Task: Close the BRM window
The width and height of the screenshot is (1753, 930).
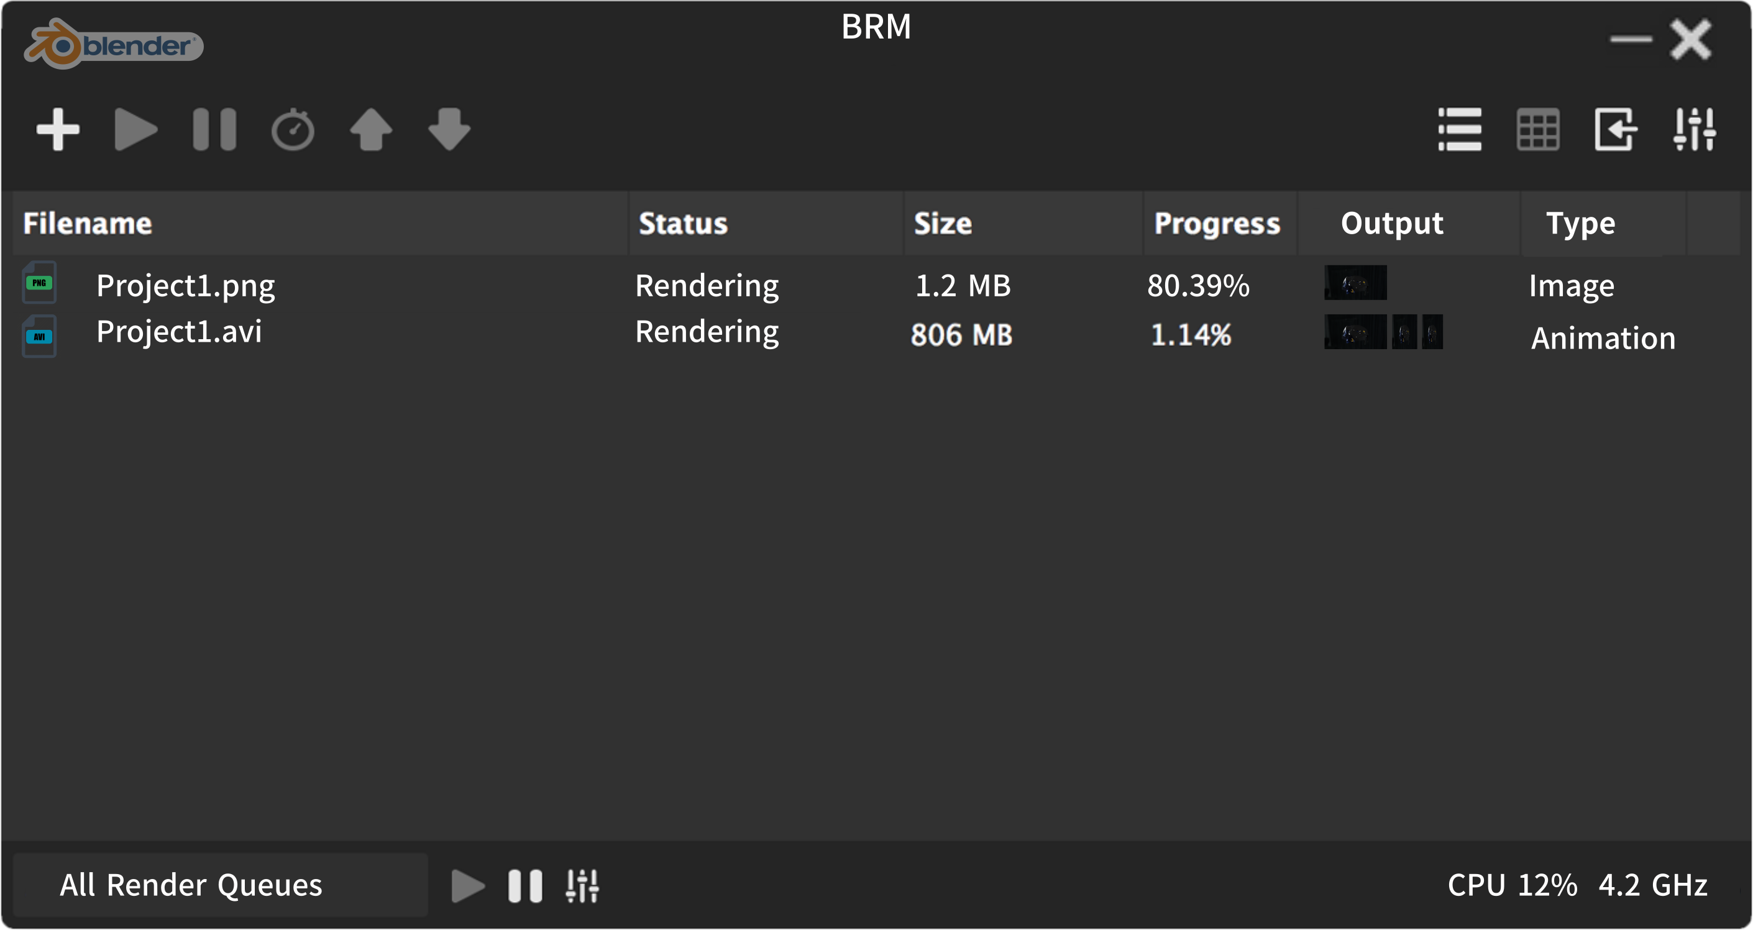Action: [x=1691, y=39]
